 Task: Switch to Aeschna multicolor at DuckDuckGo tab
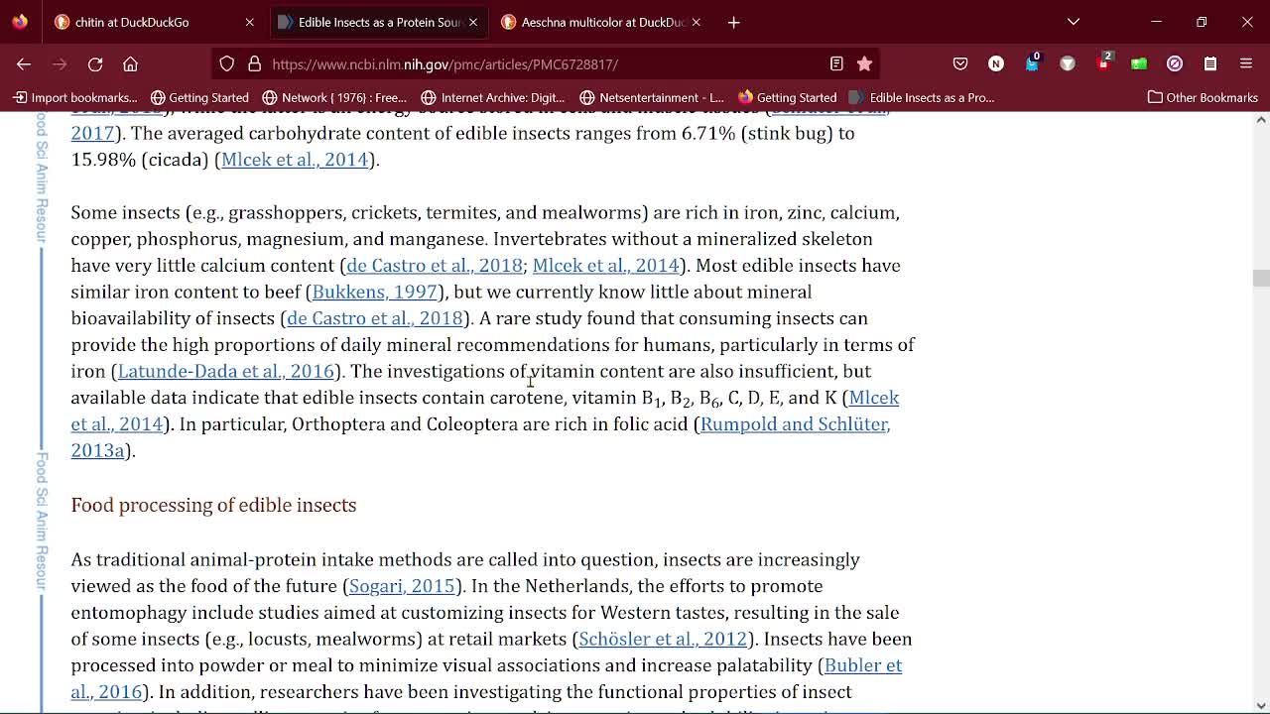pyautogui.click(x=603, y=22)
